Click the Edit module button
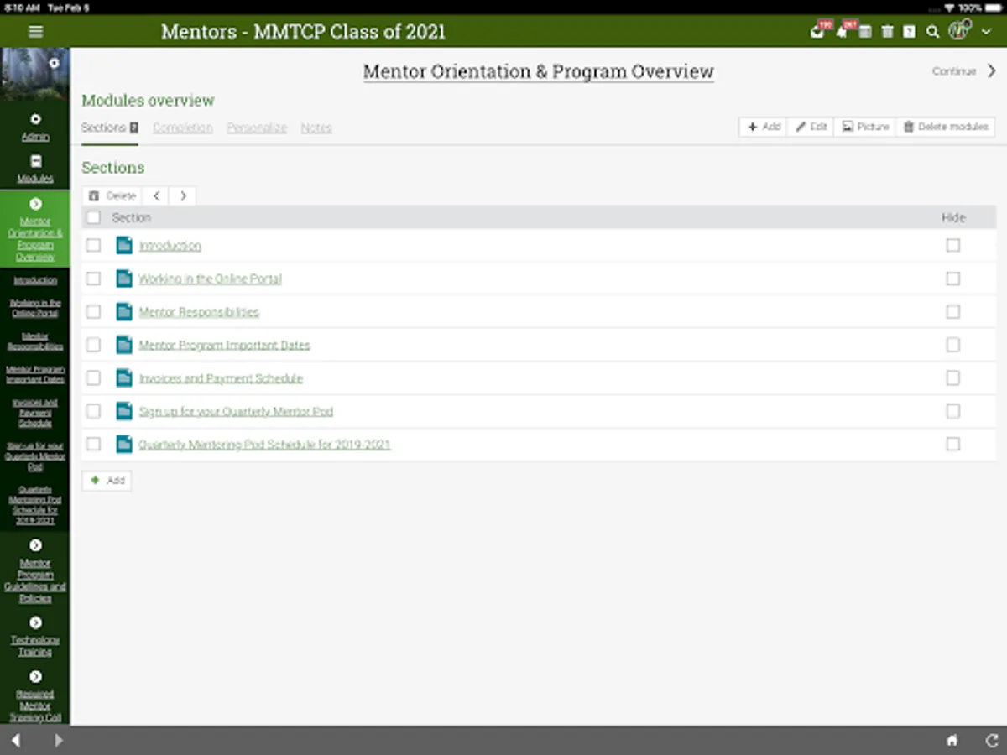The height and width of the screenshot is (755, 1007). tap(811, 127)
